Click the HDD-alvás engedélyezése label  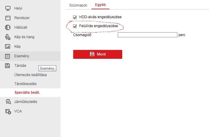tap(100, 17)
